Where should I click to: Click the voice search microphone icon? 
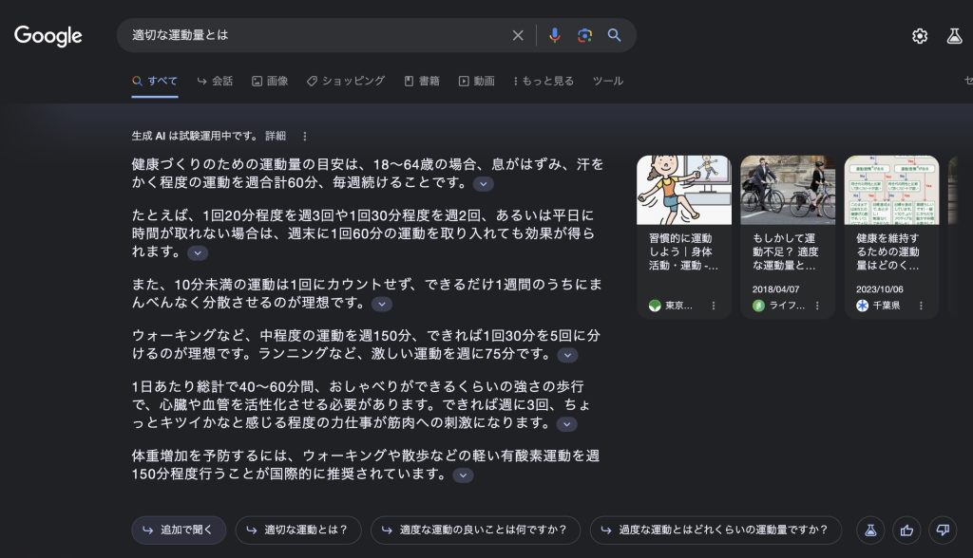[x=555, y=35]
